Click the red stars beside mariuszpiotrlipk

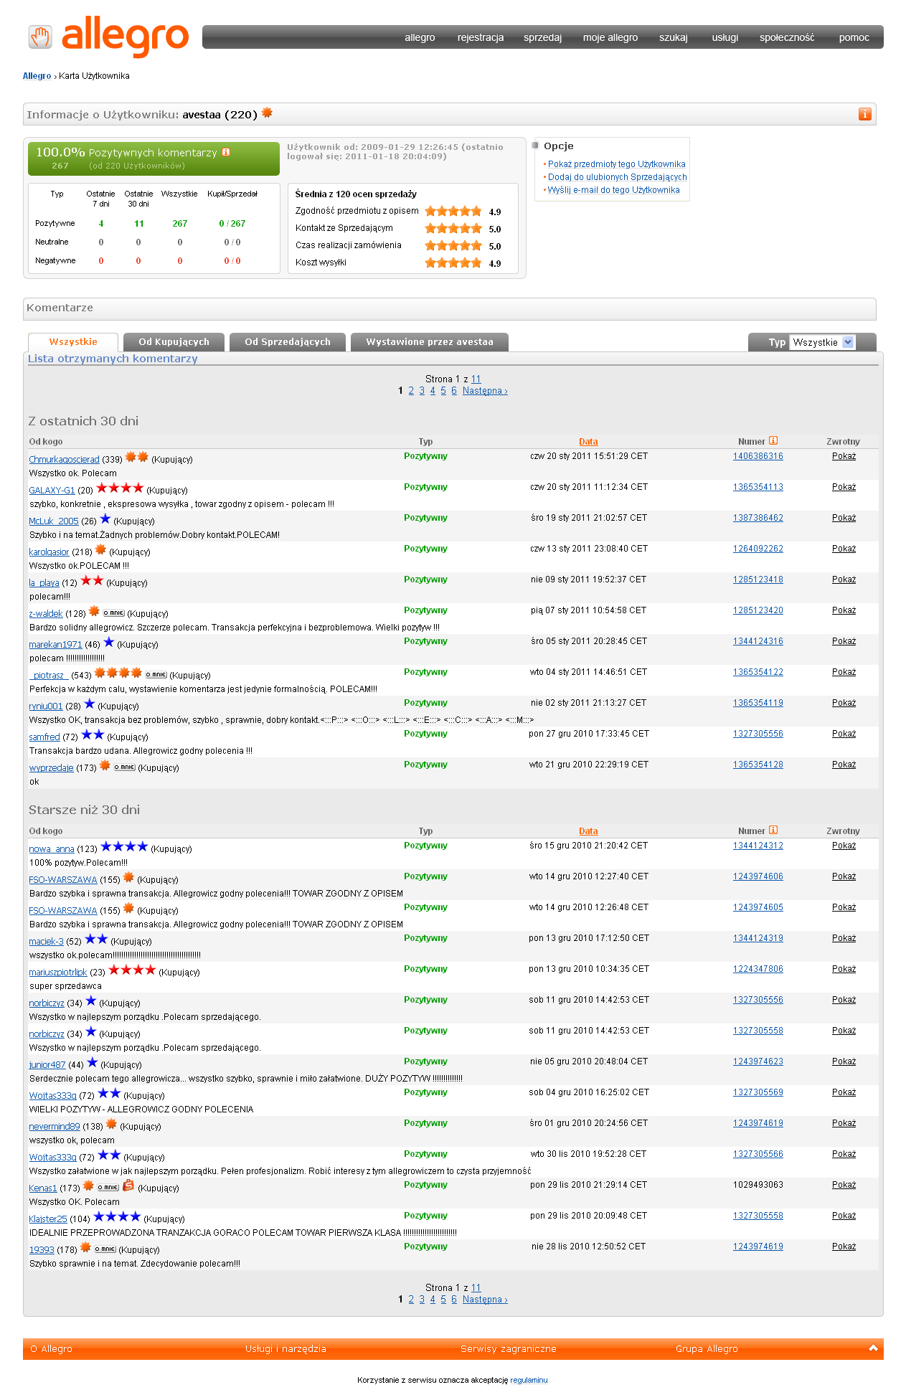click(x=132, y=970)
